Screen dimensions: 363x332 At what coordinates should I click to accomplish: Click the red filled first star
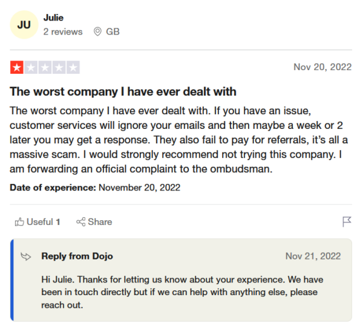(x=17, y=67)
